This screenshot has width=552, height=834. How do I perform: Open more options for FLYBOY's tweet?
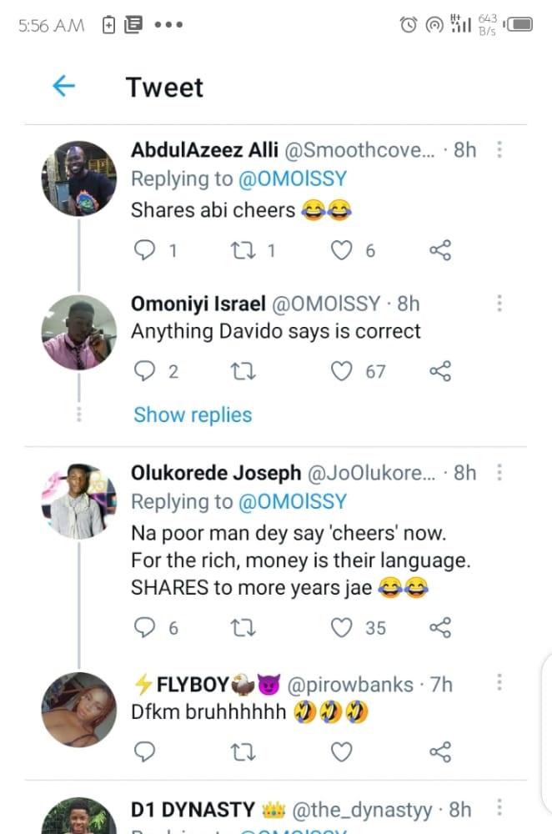499,683
